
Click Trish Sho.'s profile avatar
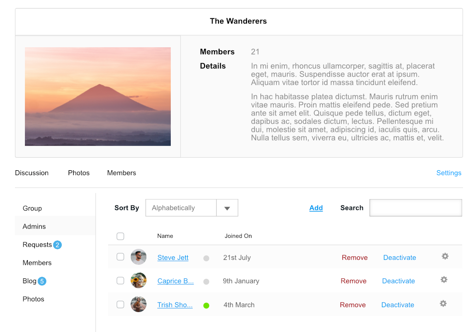click(138, 305)
